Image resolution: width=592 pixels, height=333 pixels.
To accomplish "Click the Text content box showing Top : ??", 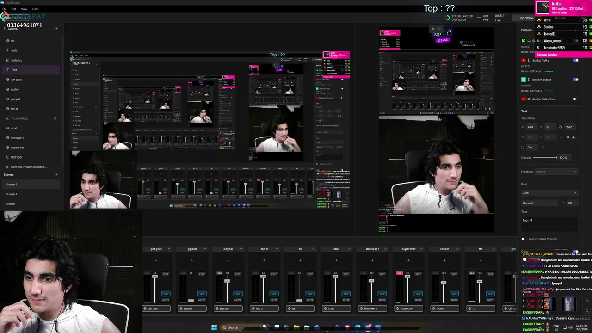I will click(549, 223).
